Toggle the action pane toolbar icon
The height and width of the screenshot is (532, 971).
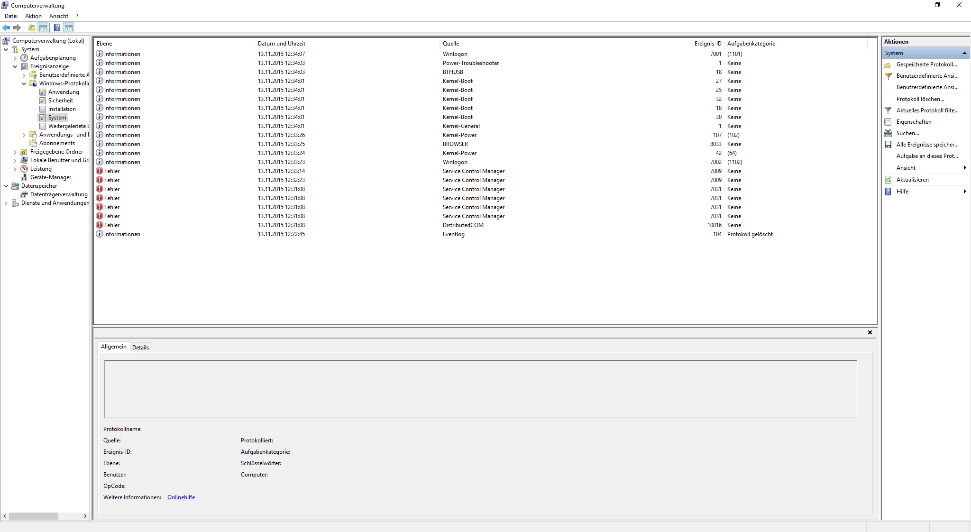pyautogui.click(x=69, y=28)
